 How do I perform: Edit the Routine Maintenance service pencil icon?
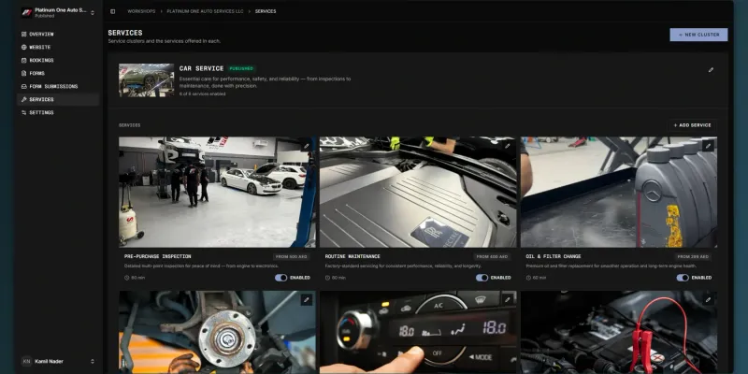[x=507, y=146]
